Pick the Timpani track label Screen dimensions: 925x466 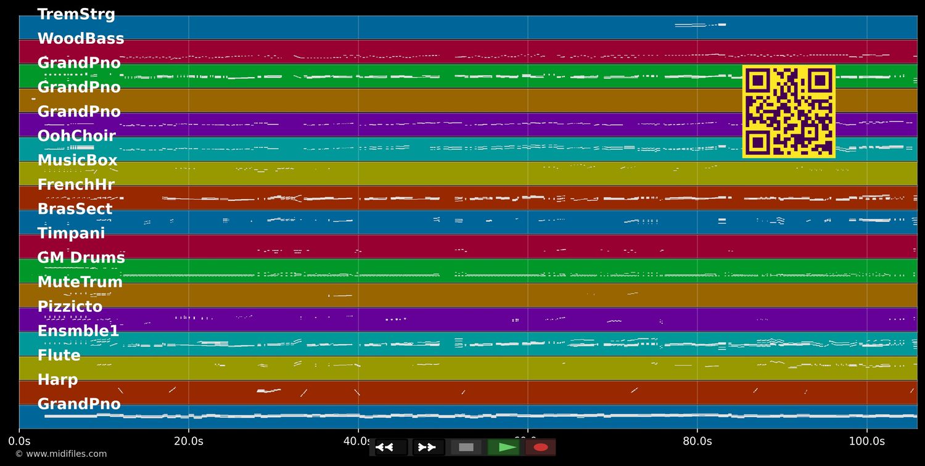click(71, 234)
